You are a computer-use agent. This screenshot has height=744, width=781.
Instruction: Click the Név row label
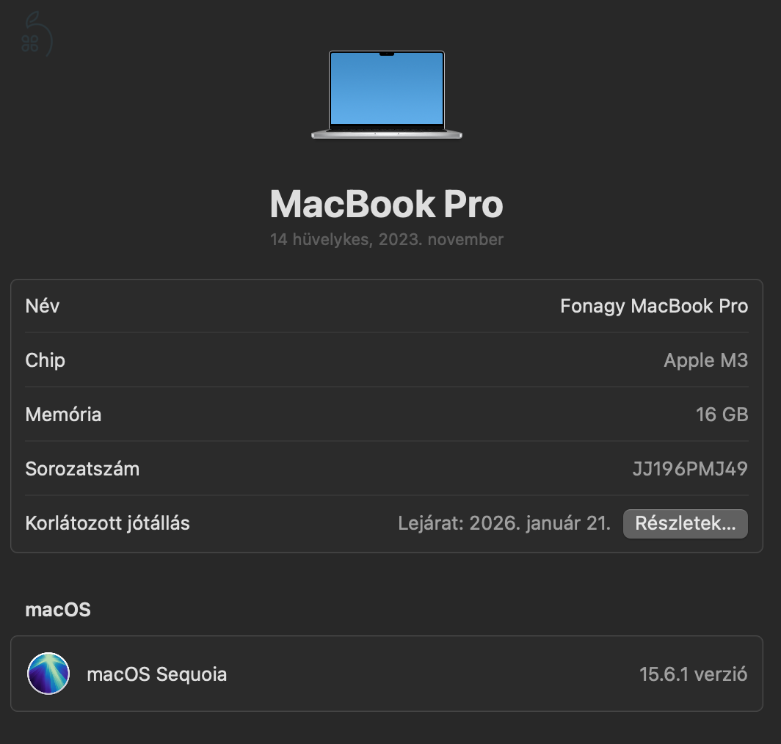pos(43,306)
